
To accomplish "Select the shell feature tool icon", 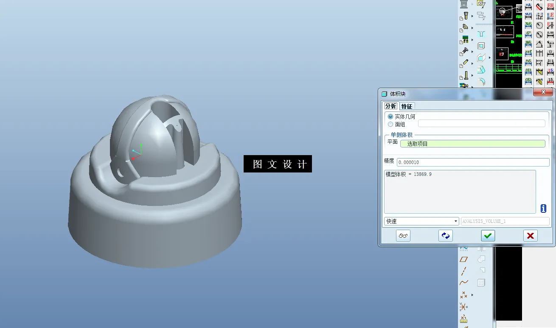I will point(482,45).
